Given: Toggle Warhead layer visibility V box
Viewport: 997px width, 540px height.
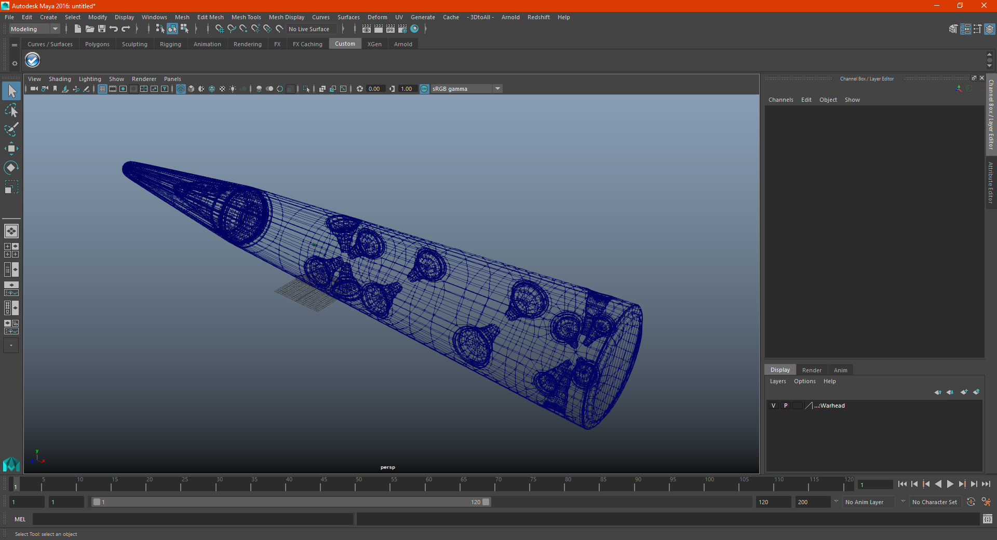Looking at the screenshot, I should coord(773,406).
